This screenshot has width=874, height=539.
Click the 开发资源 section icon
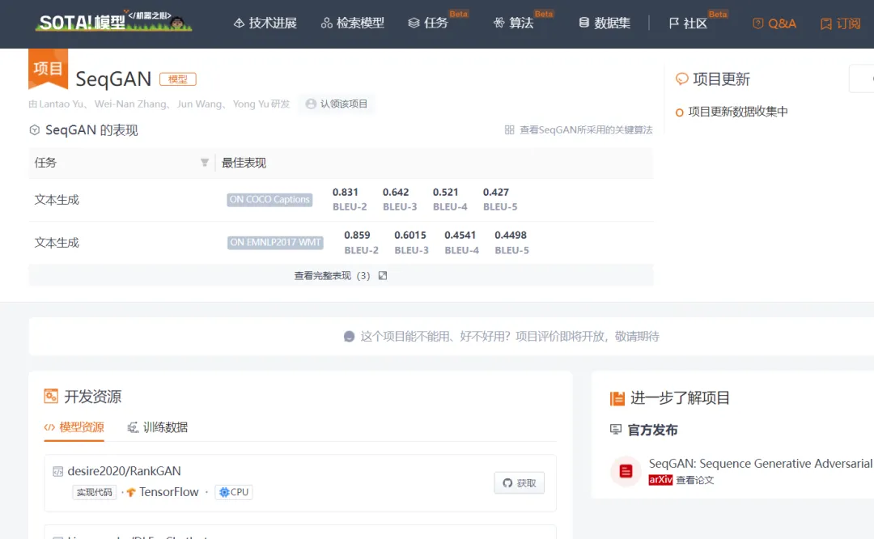[x=51, y=397]
